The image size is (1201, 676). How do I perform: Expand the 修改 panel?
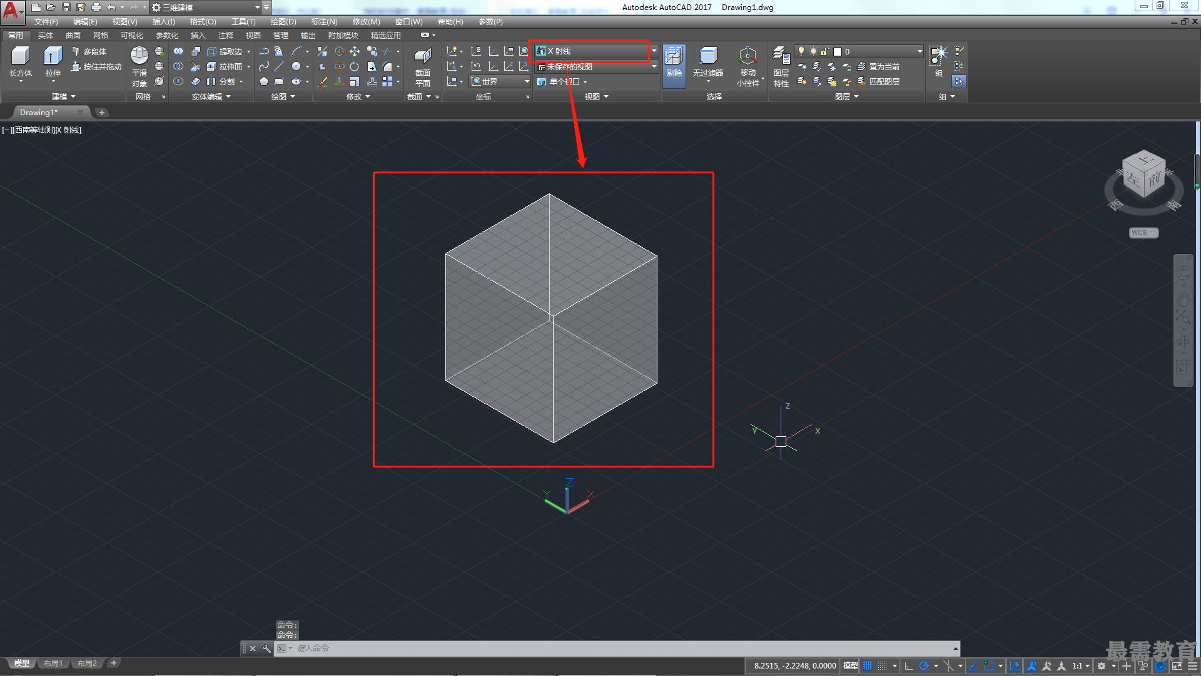pyautogui.click(x=358, y=96)
